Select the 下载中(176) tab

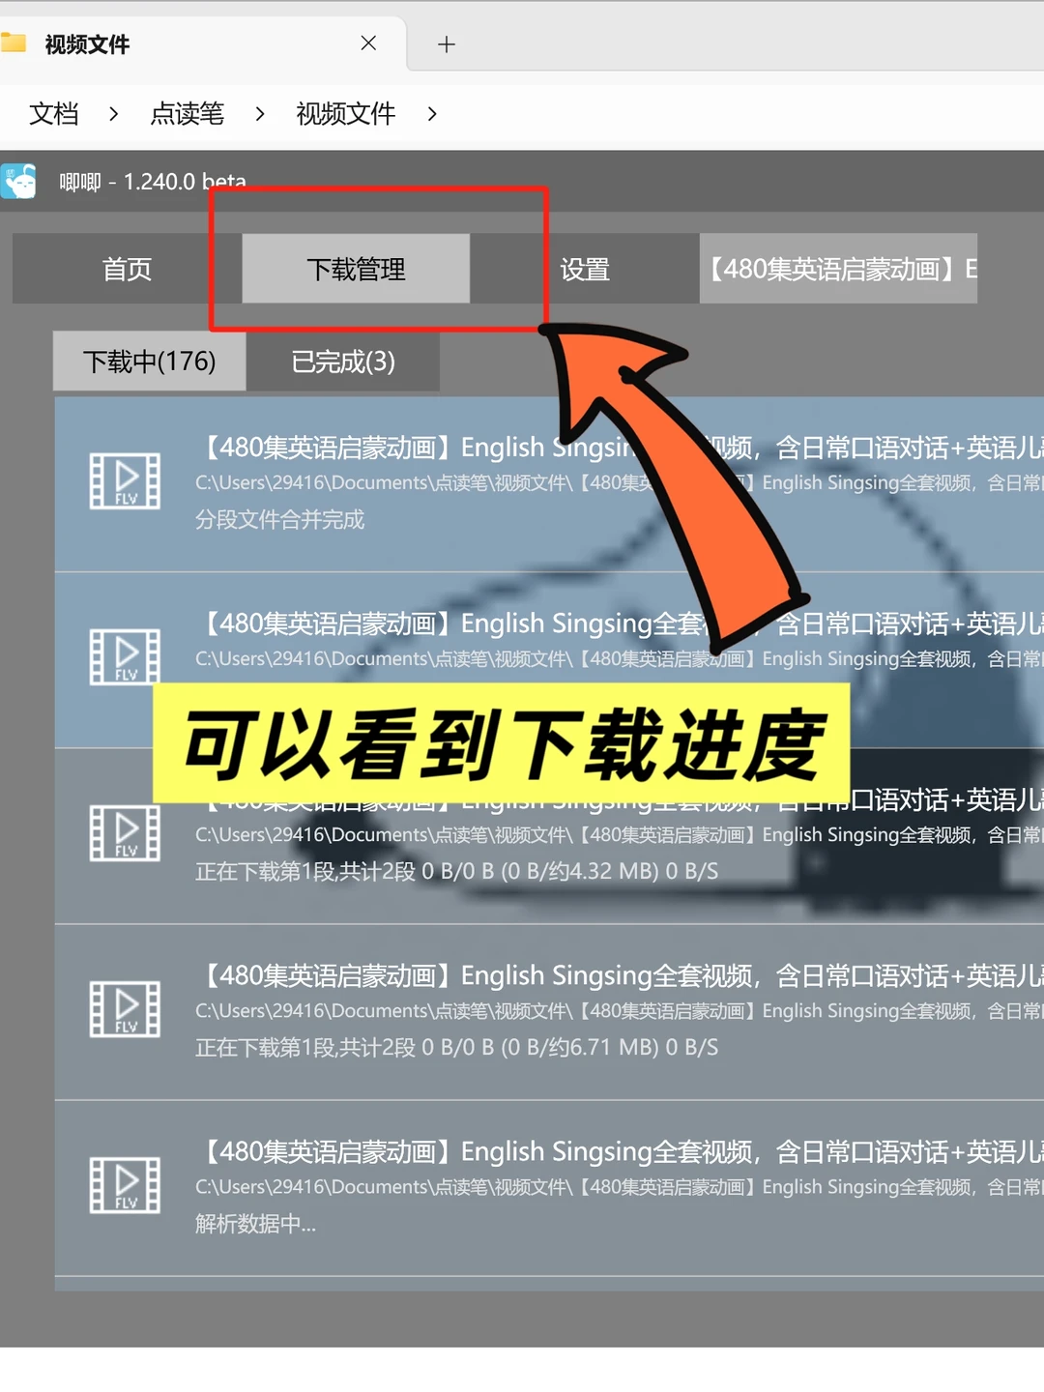[x=150, y=361]
